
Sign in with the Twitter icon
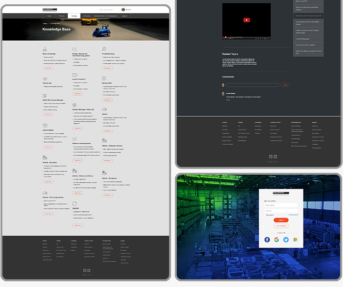coord(286,240)
